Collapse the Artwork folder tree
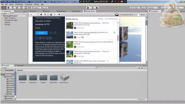185x104 pixels. coord(4,77)
